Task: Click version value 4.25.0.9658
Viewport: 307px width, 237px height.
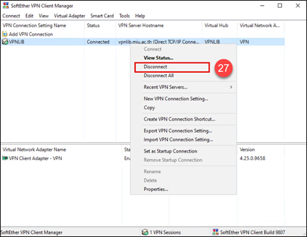Action: 252,158
